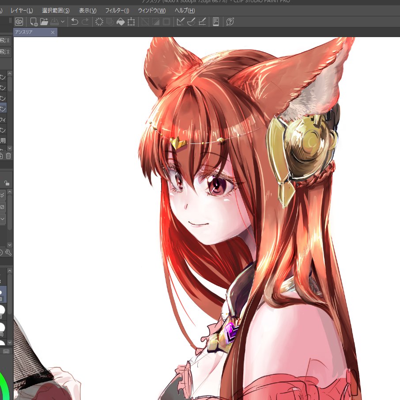Open the animation film strip icon
The image size is (400, 400).
[6, 351]
